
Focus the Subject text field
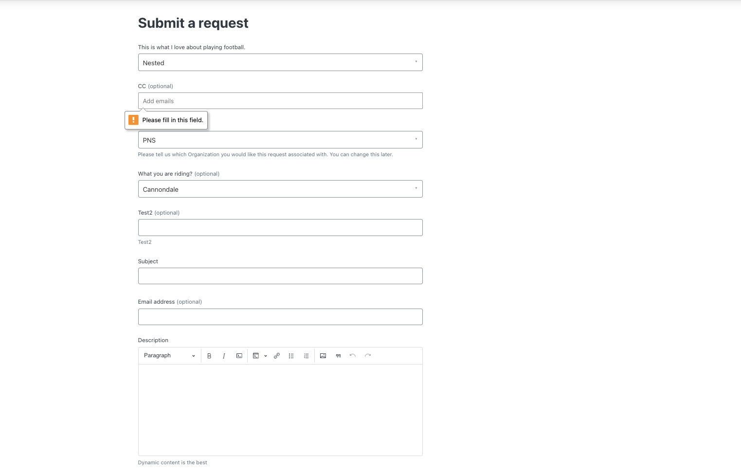click(x=280, y=276)
